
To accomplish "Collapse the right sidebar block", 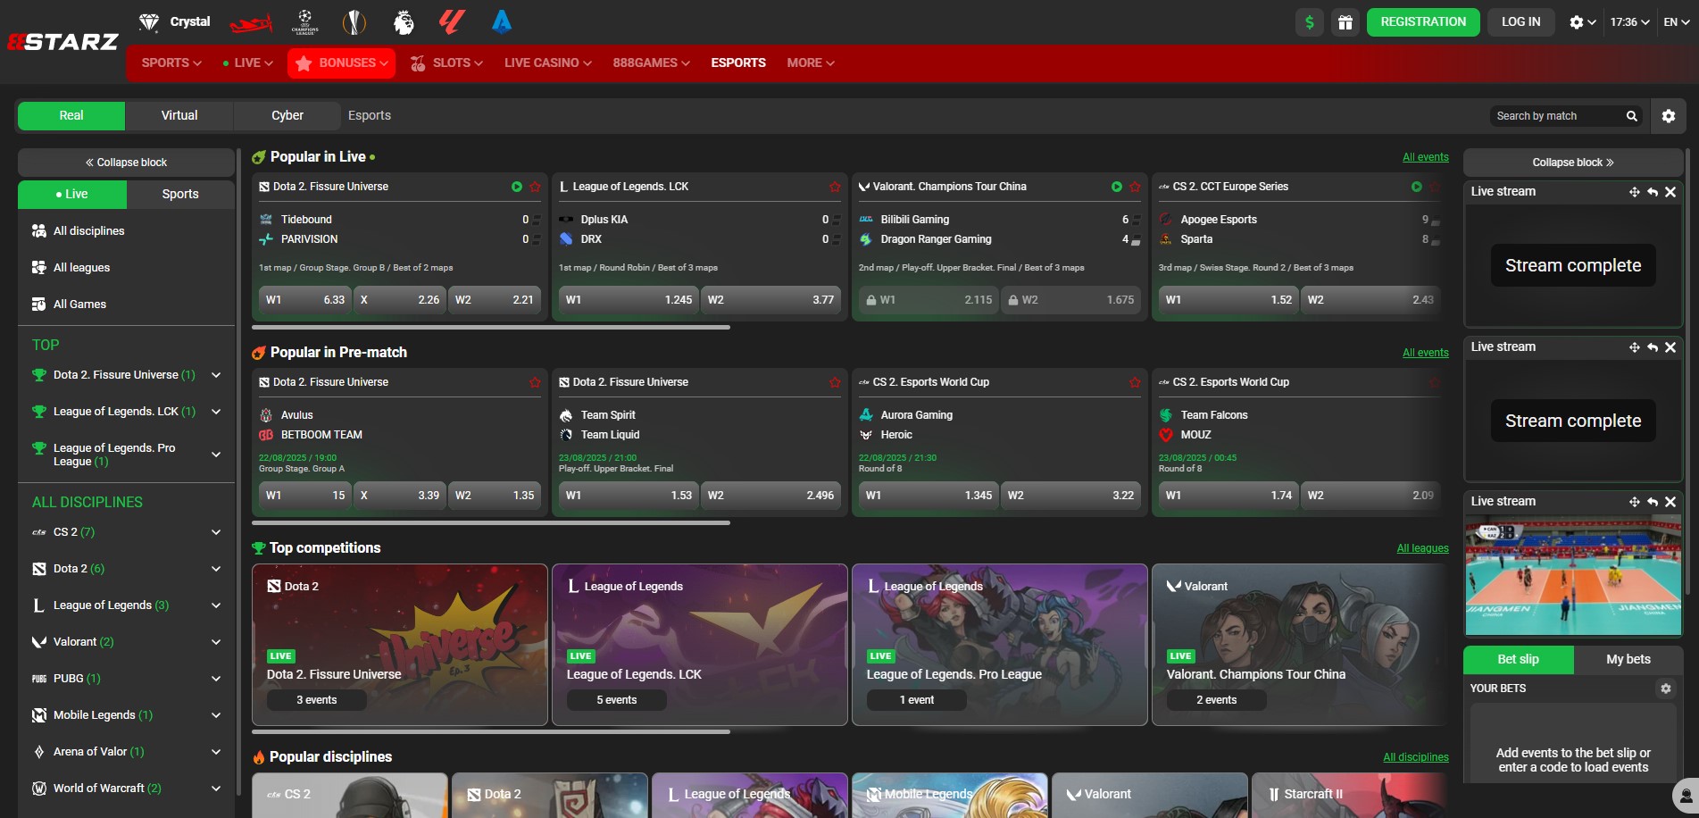I will pyautogui.click(x=1573, y=163).
